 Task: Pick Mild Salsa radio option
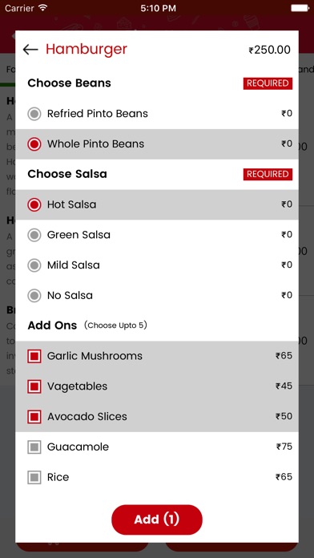[x=34, y=265]
